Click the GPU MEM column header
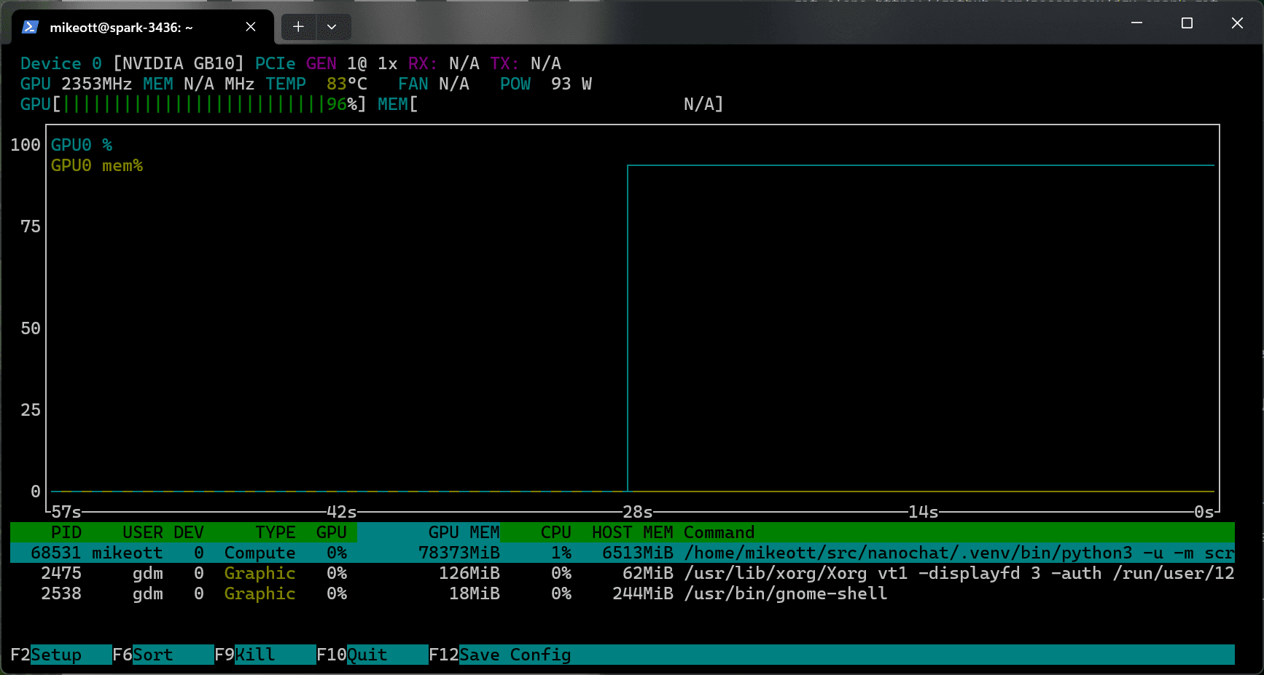The image size is (1264, 675). coord(464,532)
